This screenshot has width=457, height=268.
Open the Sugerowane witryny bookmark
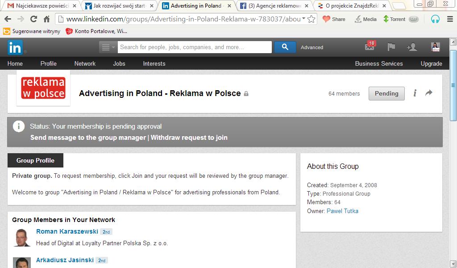point(32,31)
